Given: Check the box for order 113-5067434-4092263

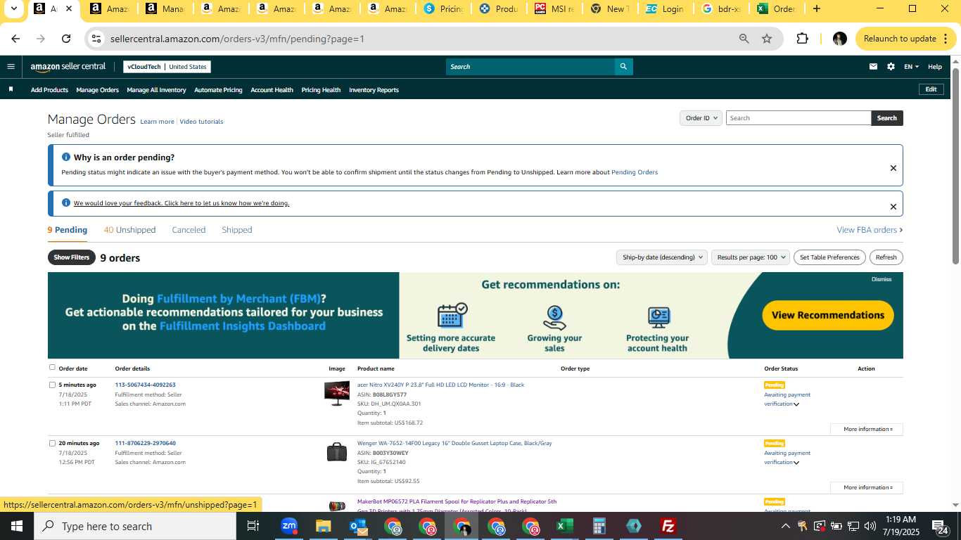Looking at the screenshot, I should coord(52,385).
